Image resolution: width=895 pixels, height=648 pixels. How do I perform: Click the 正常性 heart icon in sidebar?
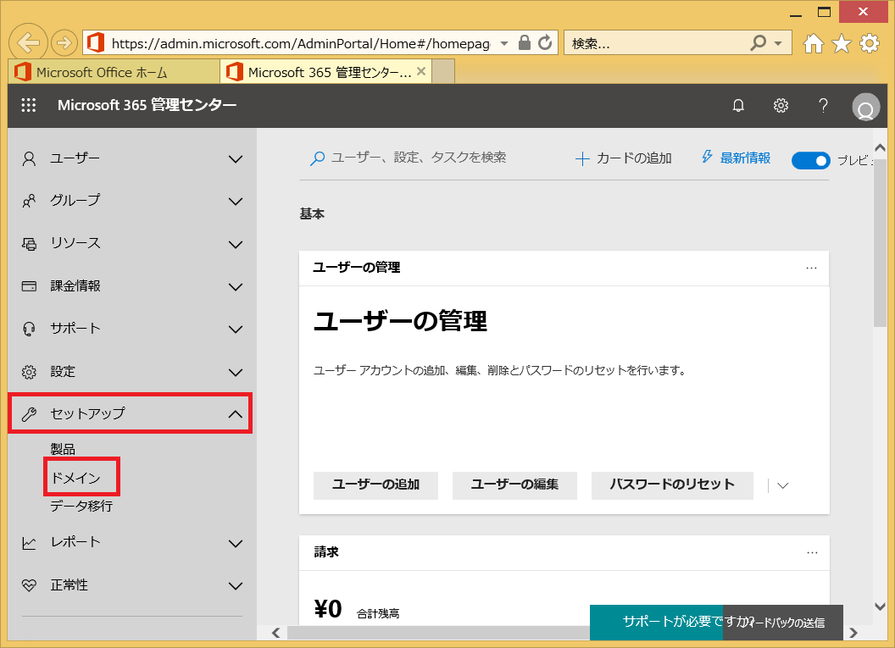(x=29, y=585)
